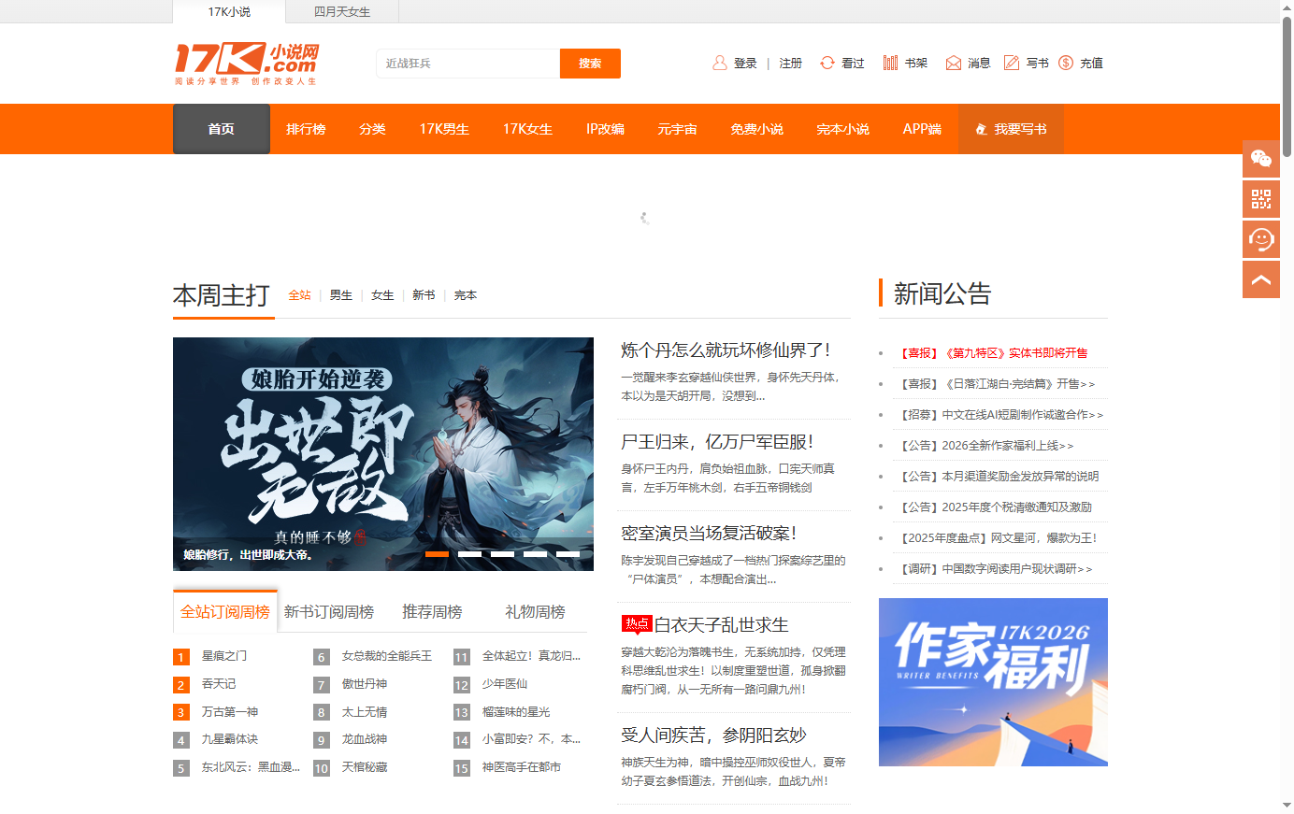This screenshot has width=1294, height=814.
Task: Open 受人间疾苦,参阴阳玄妙 title
Action: (713, 735)
